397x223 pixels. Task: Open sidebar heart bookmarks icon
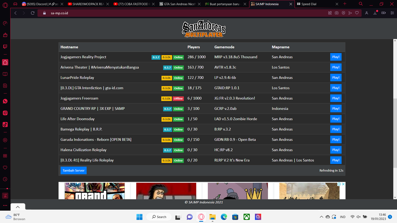(x=5, y=168)
